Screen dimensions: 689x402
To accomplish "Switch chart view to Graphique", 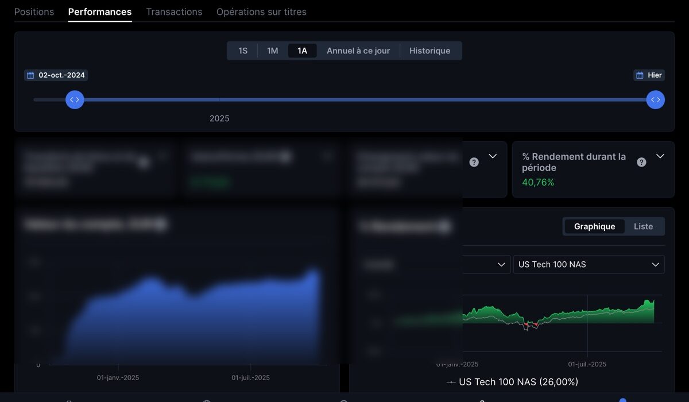I will click(x=594, y=226).
